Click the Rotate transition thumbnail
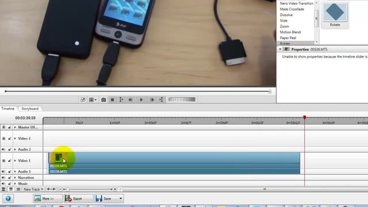This screenshot has width=368, height=207. tap(335, 15)
